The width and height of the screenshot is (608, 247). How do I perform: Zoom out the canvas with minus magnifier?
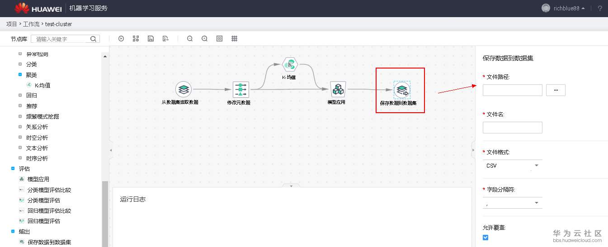click(190, 39)
